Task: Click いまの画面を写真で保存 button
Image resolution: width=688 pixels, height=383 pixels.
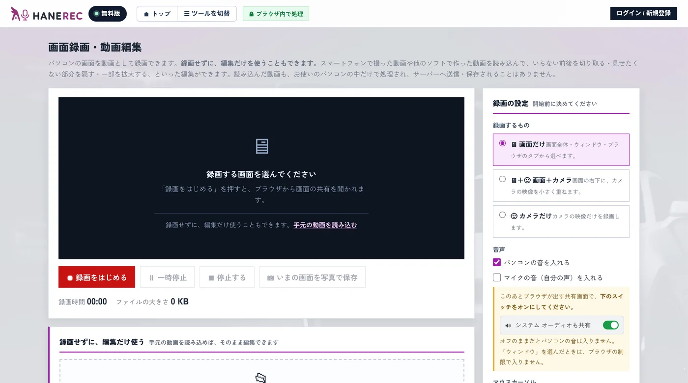Action: [313, 277]
